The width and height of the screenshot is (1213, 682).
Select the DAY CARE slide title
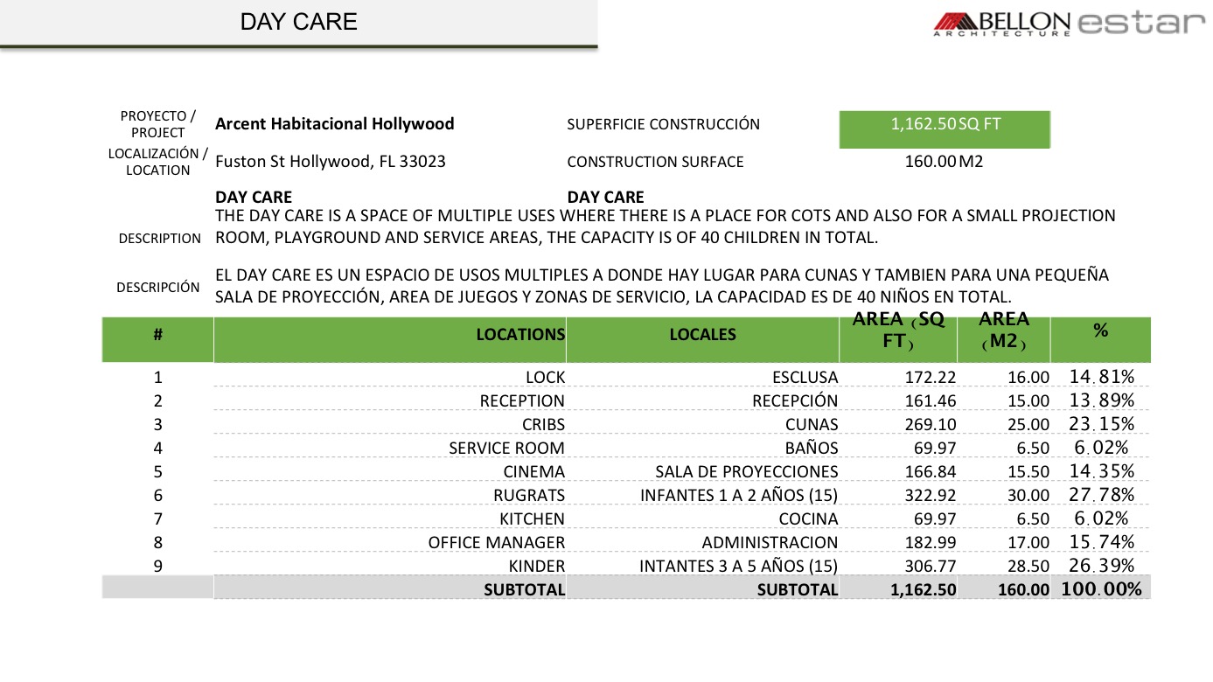[x=299, y=23]
